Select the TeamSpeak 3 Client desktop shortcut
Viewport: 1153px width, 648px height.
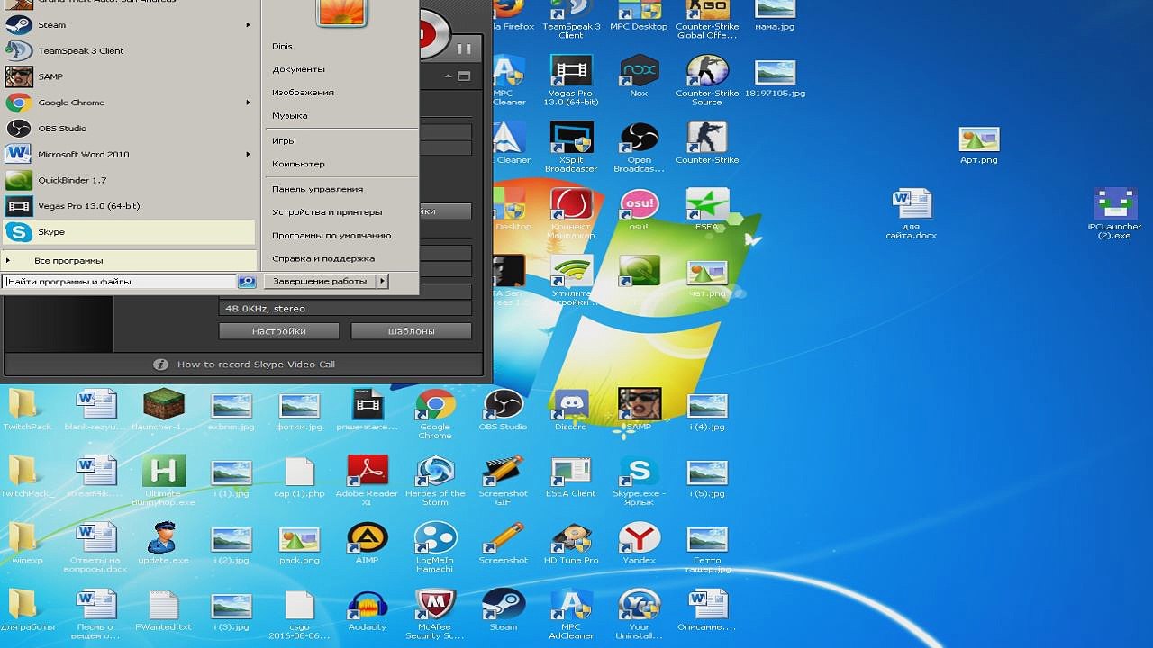pyautogui.click(x=571, y=20)
